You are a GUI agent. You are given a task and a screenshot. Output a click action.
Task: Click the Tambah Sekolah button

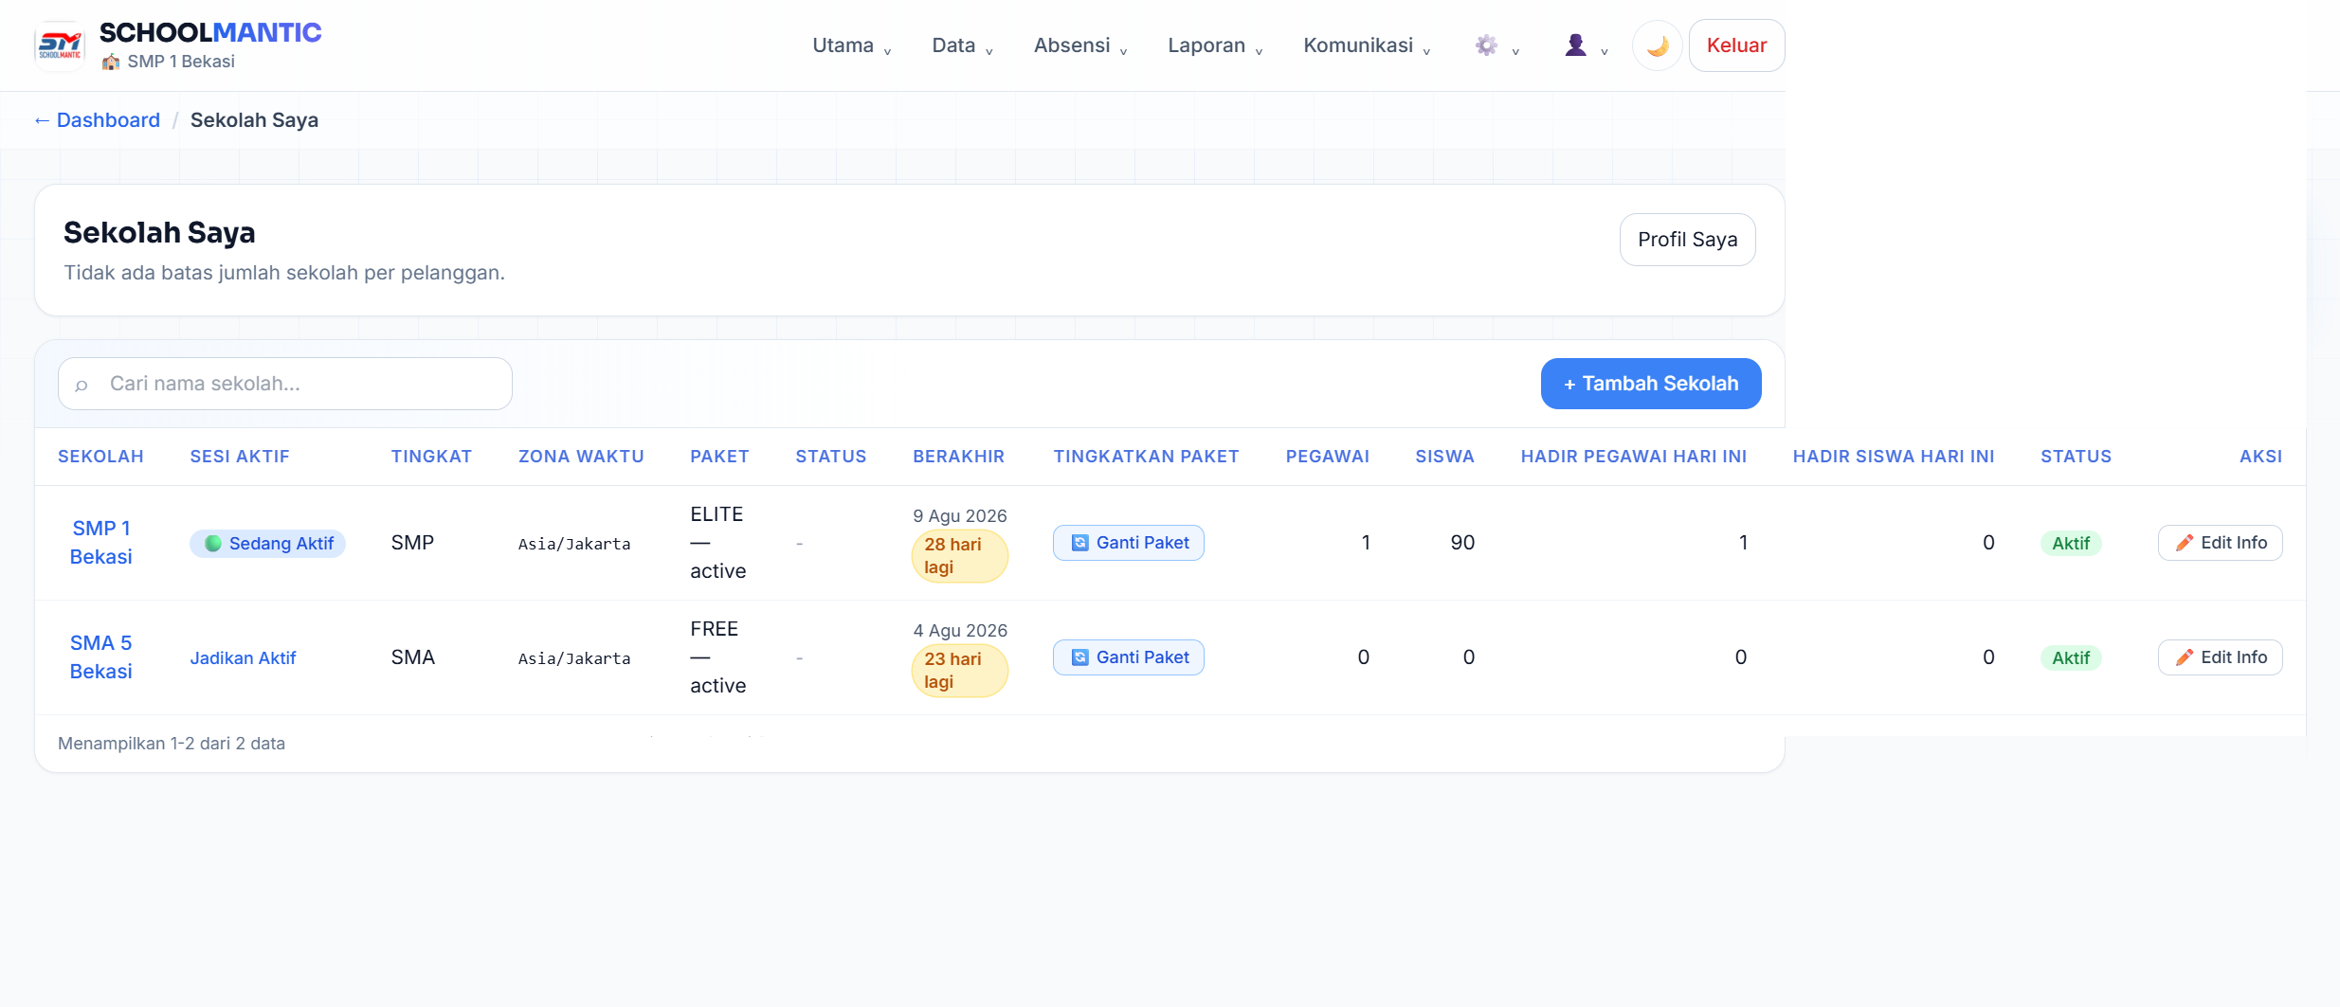pos(1651,384)
